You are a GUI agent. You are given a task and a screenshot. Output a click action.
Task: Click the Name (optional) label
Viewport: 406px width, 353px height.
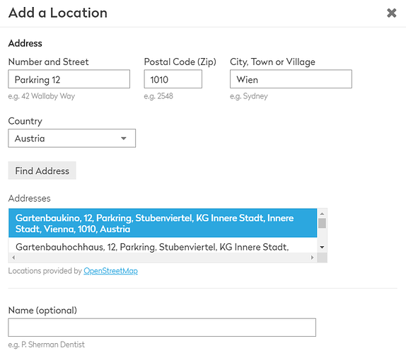pos(42,311)
